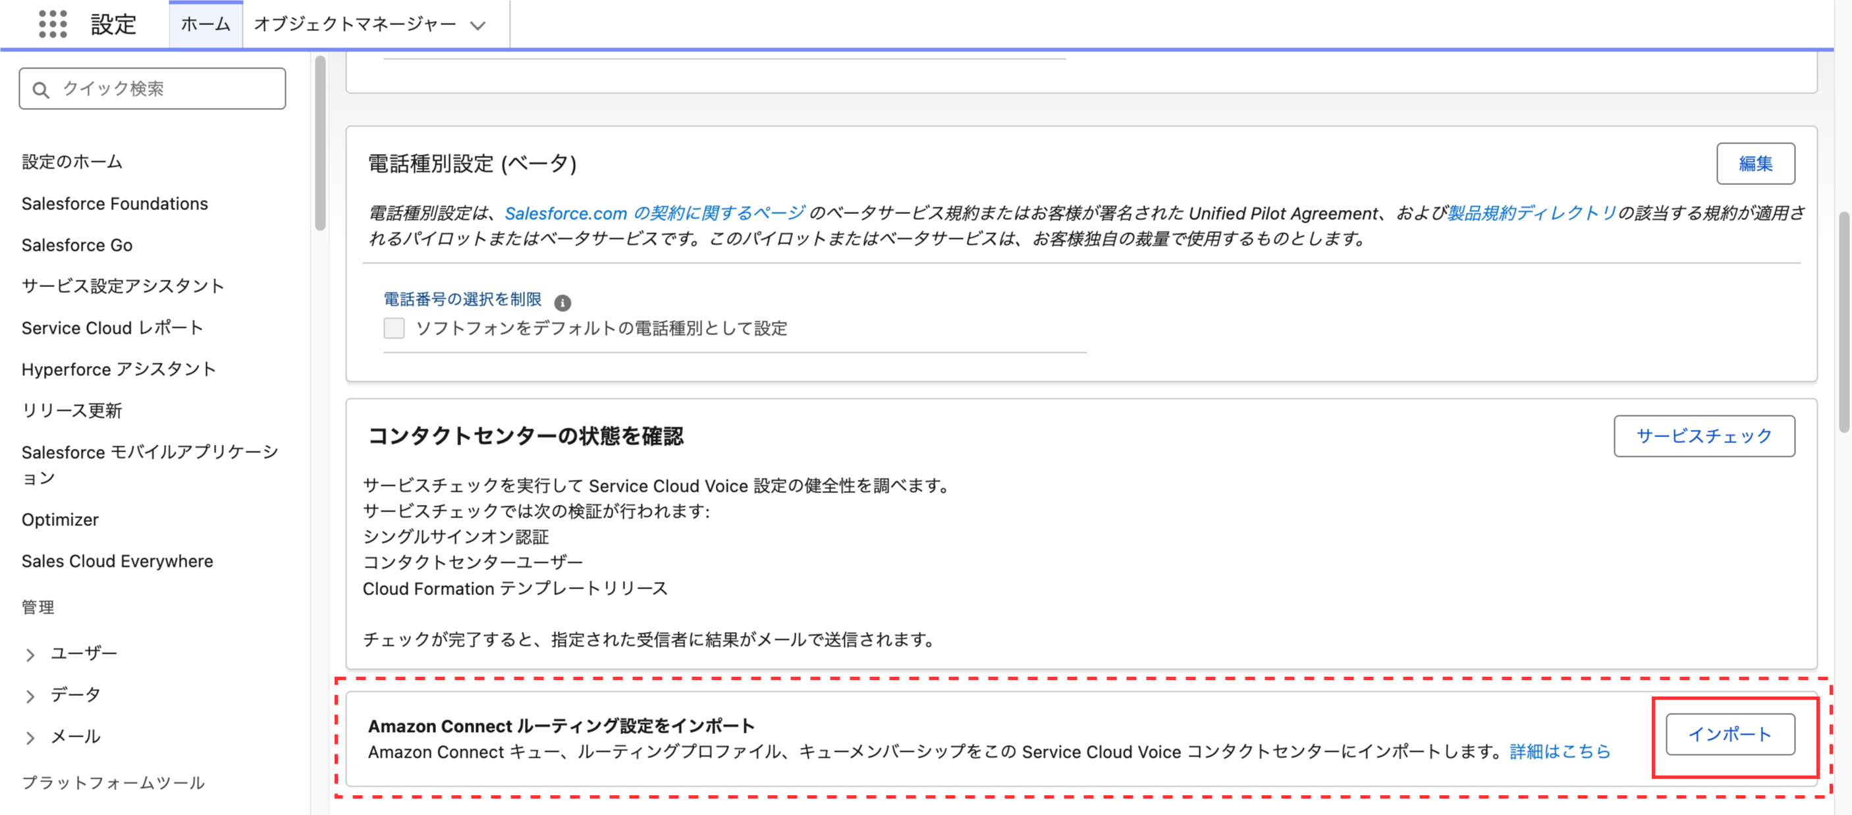Click the magnifier icon in quick search
The height and width of the screenshot is (815, 1852).
tap(41, 88)
